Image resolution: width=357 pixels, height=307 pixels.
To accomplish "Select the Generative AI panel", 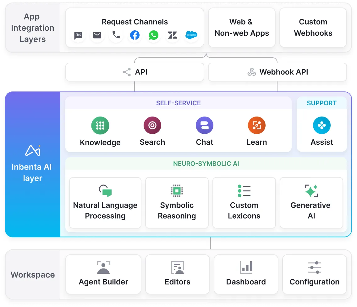I will tap(311, 203).
